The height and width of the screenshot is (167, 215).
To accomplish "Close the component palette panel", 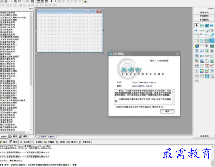I will pos(213,9).
